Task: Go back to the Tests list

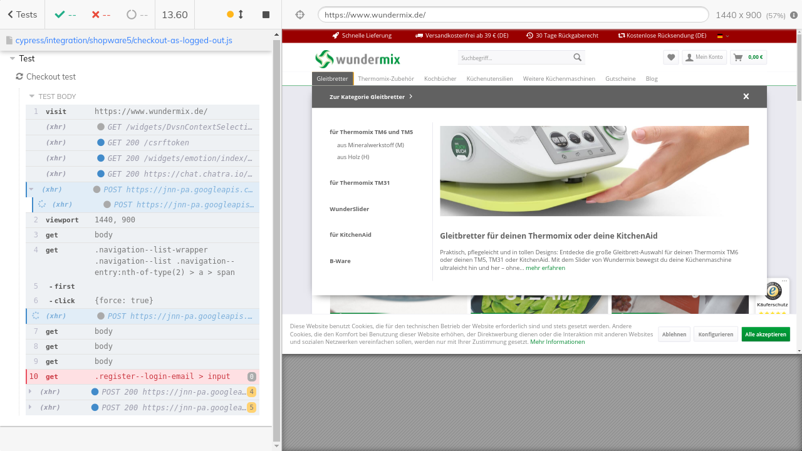Action: [23, 14]
